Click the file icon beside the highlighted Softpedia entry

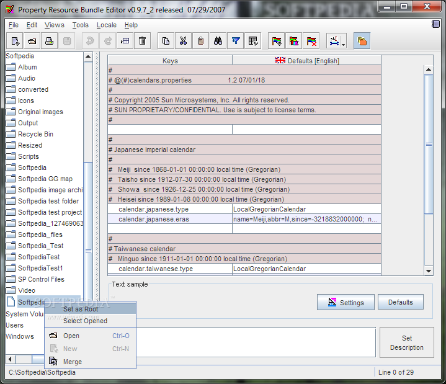click(x=11, y=301)
